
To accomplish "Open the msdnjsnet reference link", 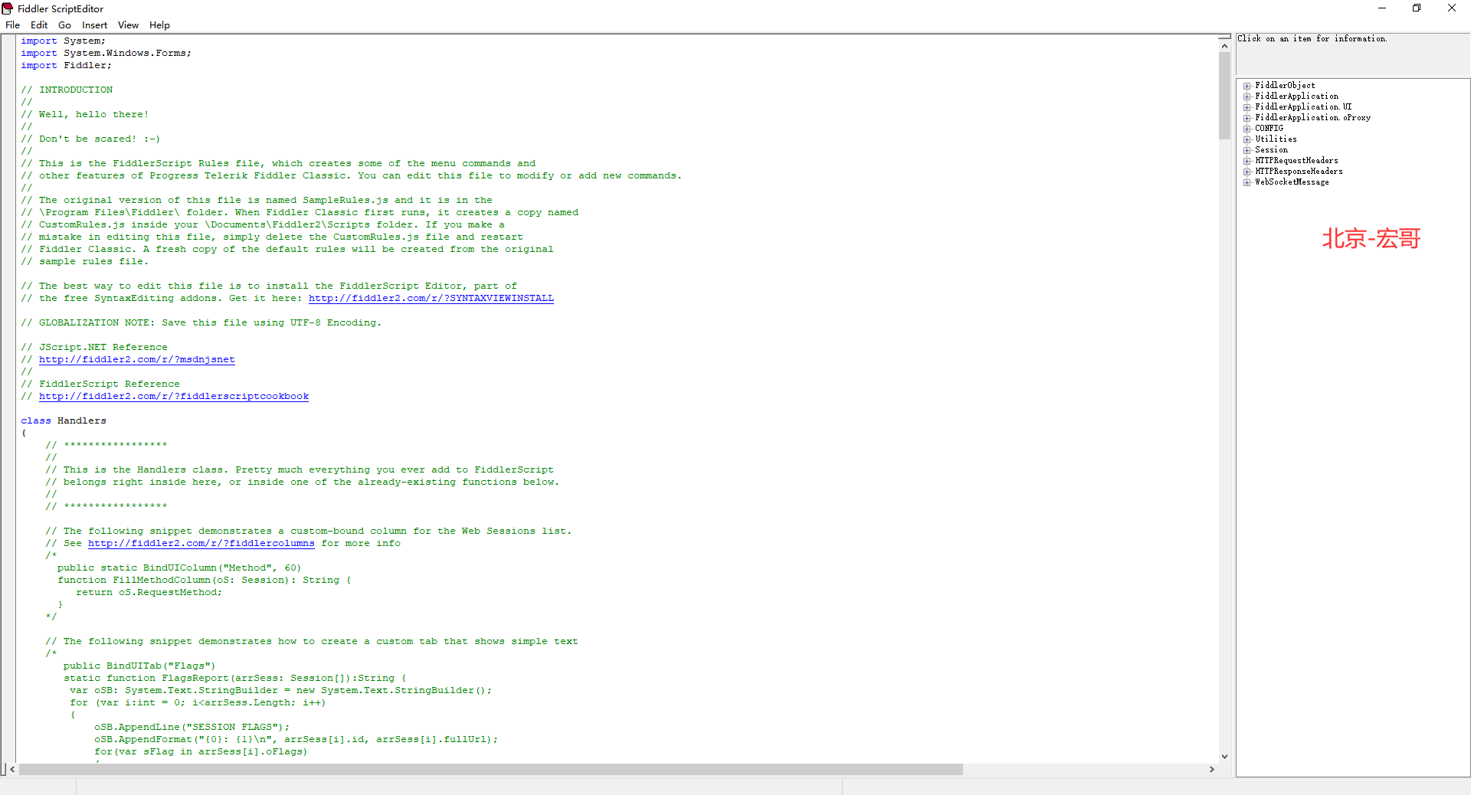I will [x=137, y=360].
